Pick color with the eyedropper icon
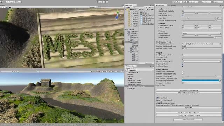 click(221, 80)
